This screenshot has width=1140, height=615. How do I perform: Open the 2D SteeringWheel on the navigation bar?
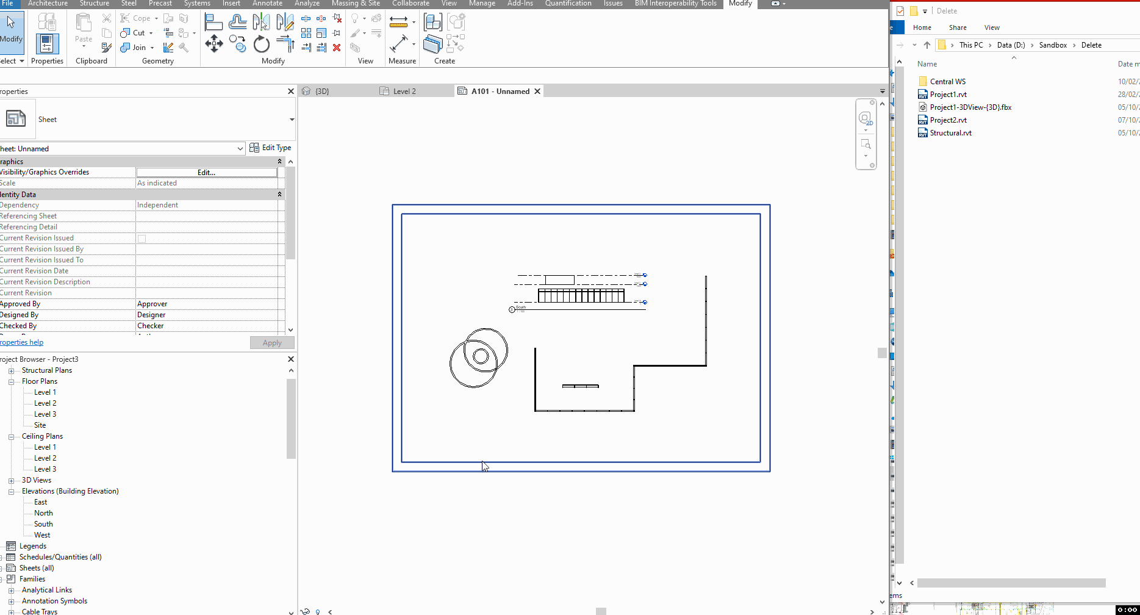click(x=866, y=120)
